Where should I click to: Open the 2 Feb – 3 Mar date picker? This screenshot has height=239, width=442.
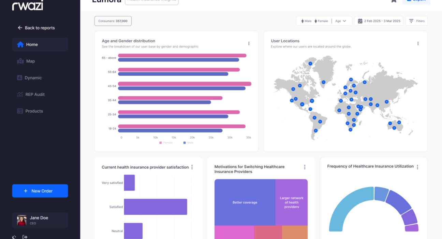(x=382, y=21)
